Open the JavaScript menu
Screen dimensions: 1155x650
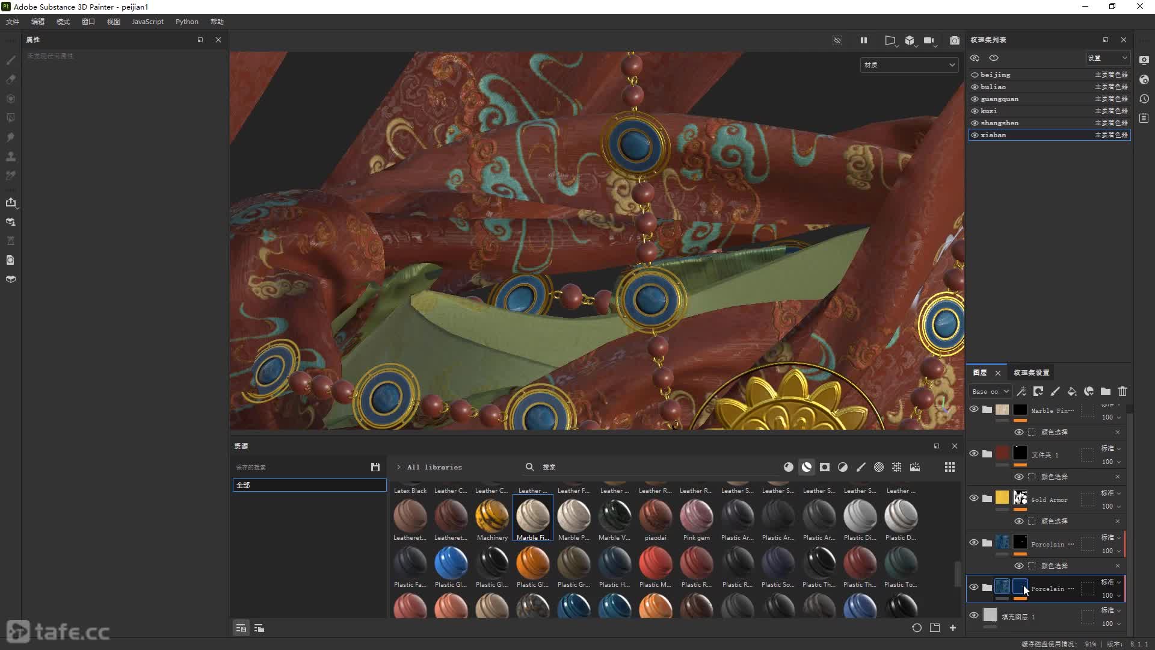click(x=147, y=22)
